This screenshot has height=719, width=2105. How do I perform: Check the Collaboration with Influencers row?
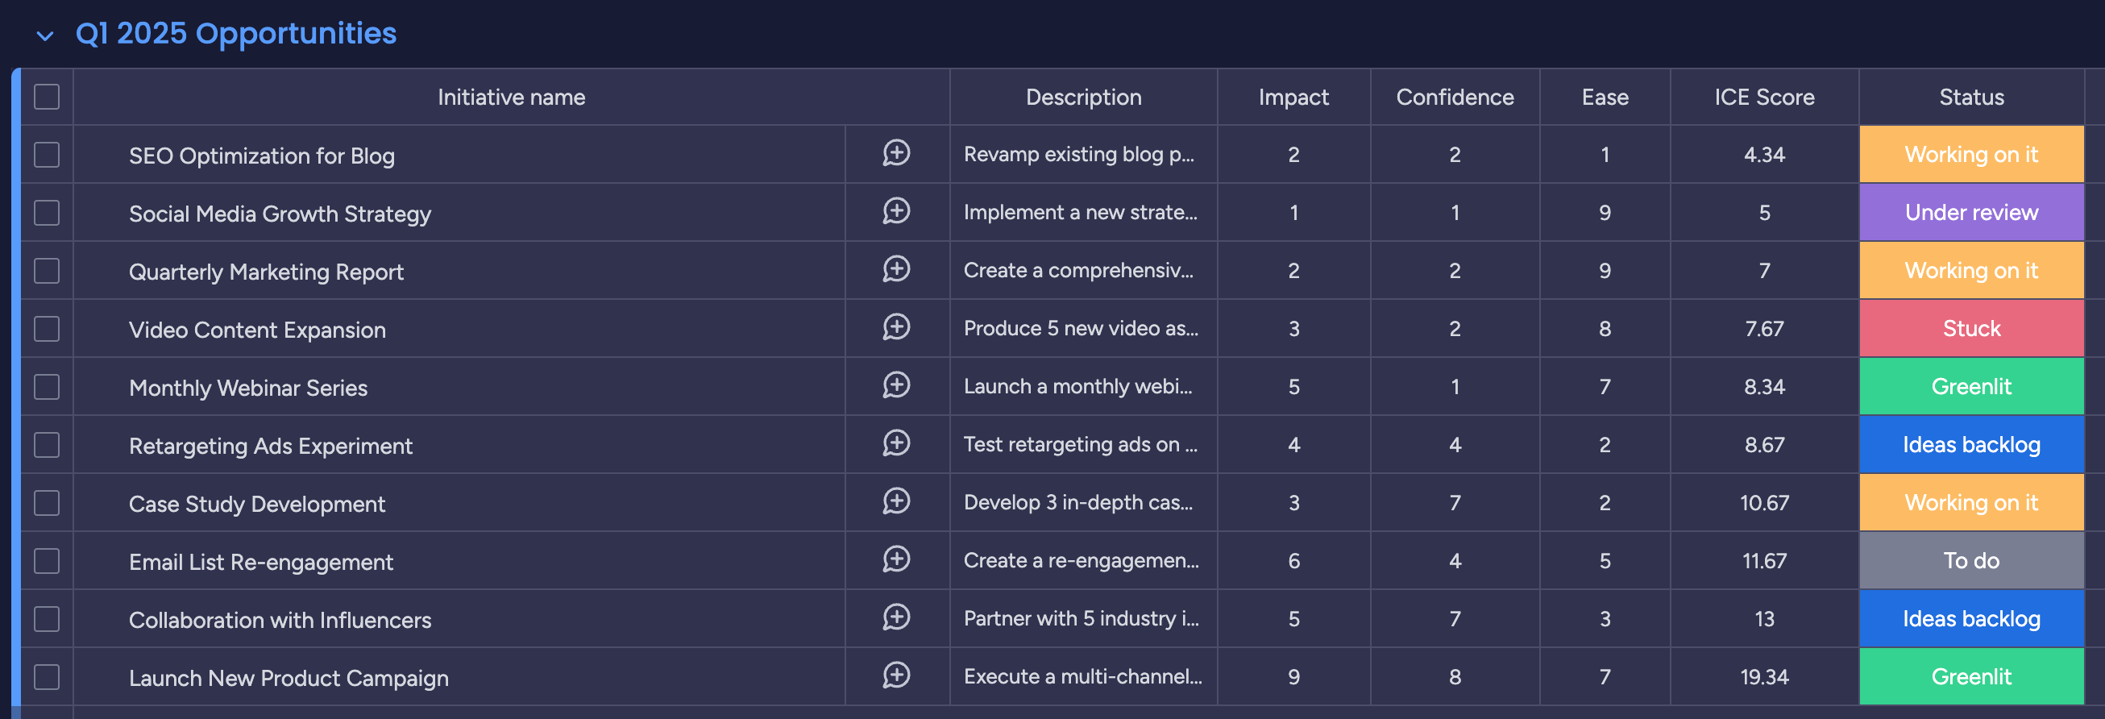47,618
